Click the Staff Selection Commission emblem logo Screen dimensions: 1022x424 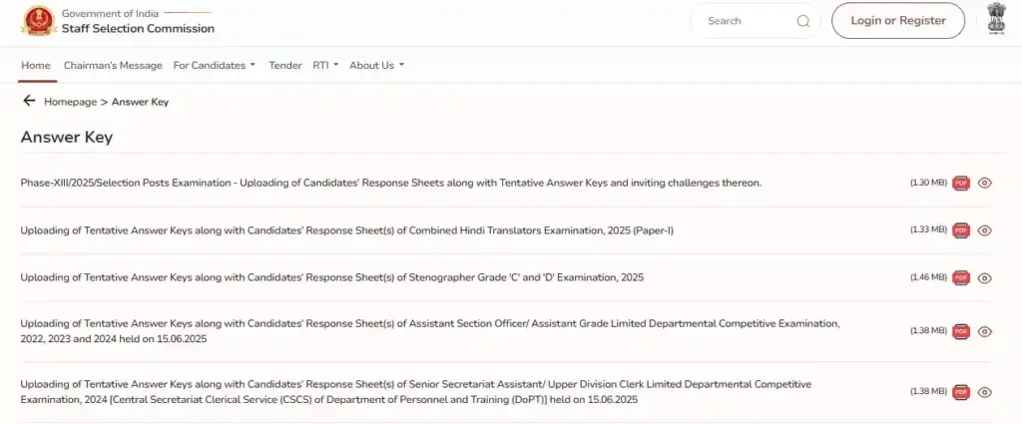(x=40, y=20)
